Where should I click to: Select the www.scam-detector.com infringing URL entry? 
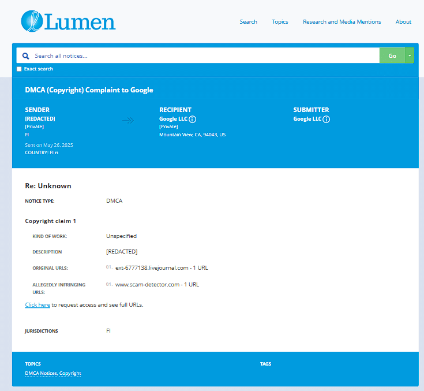point(157,285)
